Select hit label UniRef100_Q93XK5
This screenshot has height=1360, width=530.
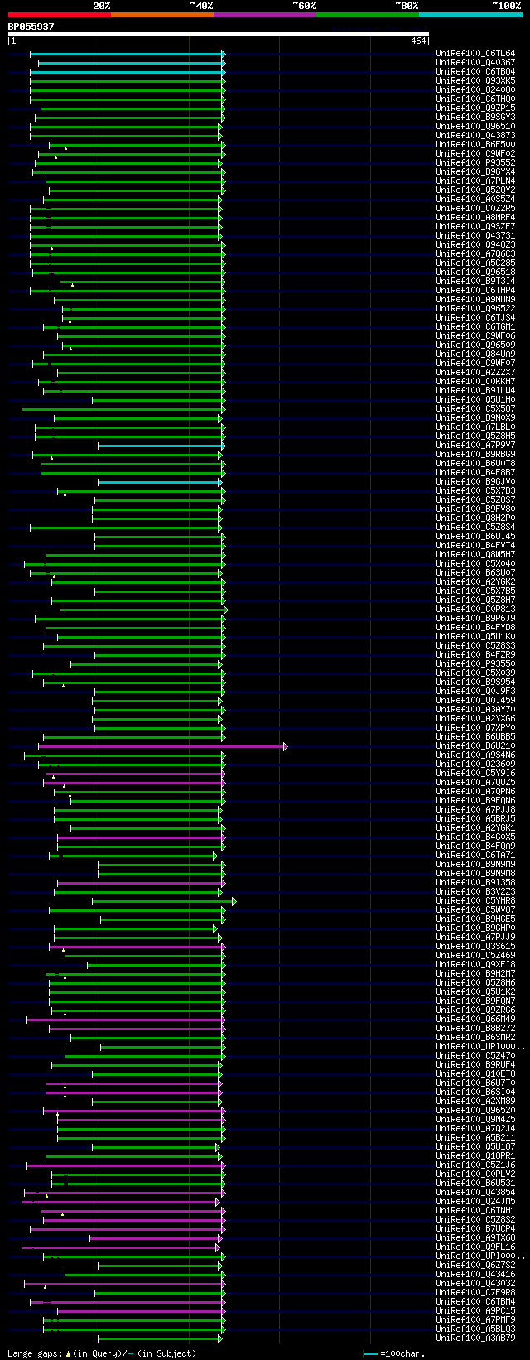pos(475,81)
